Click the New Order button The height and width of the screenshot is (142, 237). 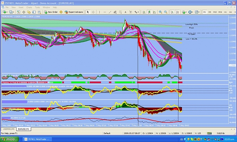pyautogui.click(x=51, y=12)
